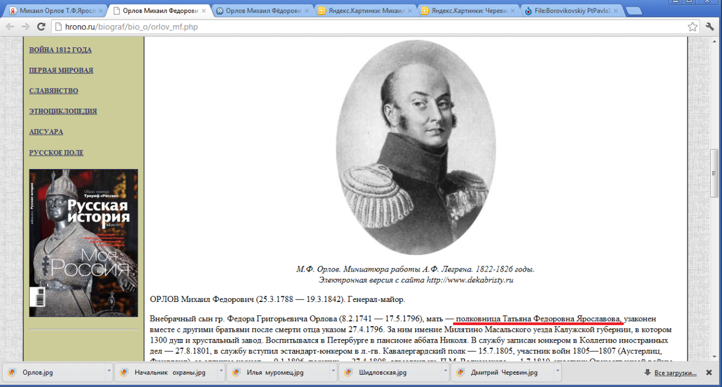Go back using the browser back arrow

pyautogui.click(x=10, y=26)
